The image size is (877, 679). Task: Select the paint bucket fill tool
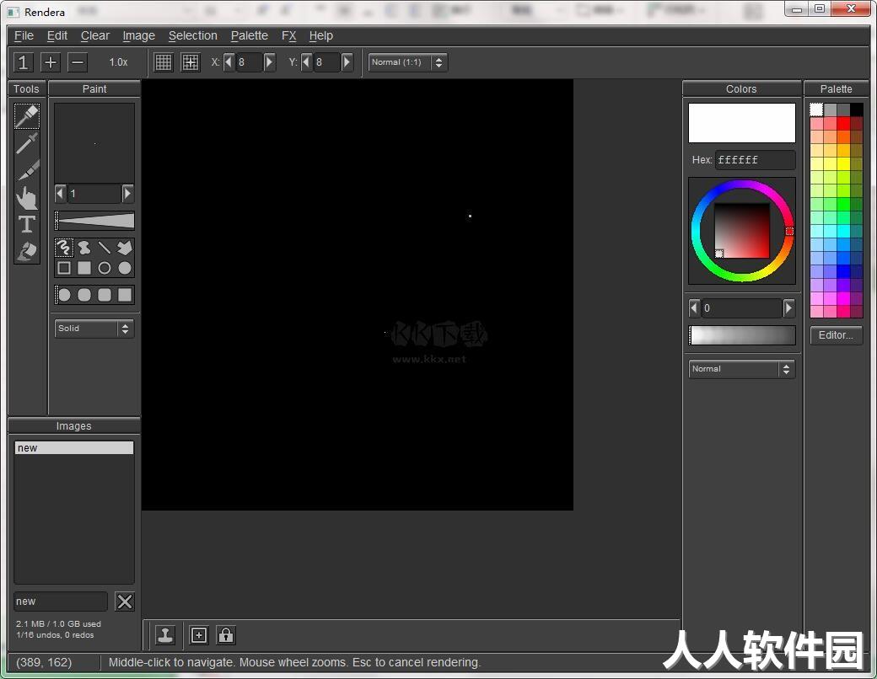(27, 251)
